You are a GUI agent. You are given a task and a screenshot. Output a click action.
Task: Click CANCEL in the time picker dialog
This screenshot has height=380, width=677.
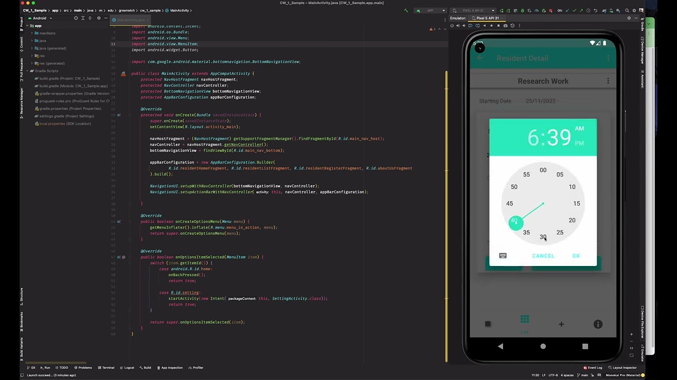coord(543,256)
